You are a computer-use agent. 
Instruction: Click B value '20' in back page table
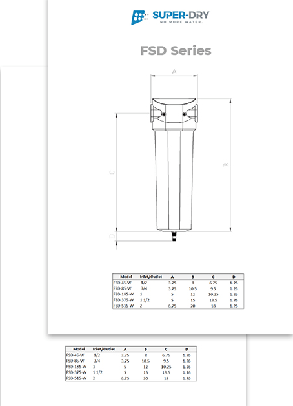pos(146,378)
